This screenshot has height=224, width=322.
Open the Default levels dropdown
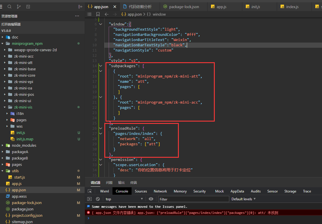click(243, 199)
